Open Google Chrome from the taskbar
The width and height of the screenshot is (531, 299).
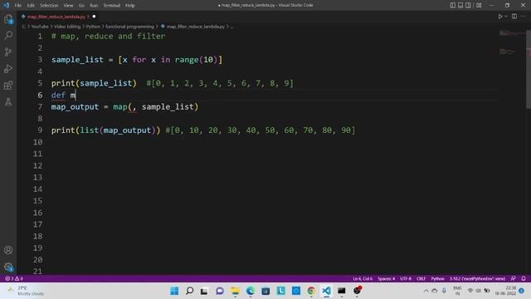[311, 291]
